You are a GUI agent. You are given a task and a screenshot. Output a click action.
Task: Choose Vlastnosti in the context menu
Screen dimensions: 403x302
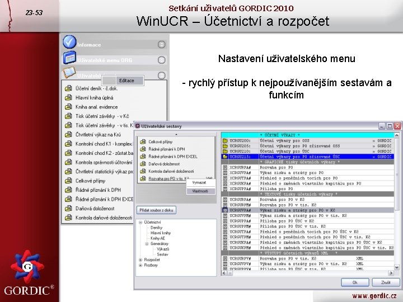(200, 191)
